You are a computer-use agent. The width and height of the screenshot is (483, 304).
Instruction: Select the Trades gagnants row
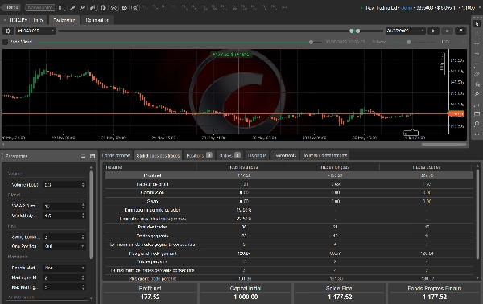pyautogui.click(x=289, y=236)
